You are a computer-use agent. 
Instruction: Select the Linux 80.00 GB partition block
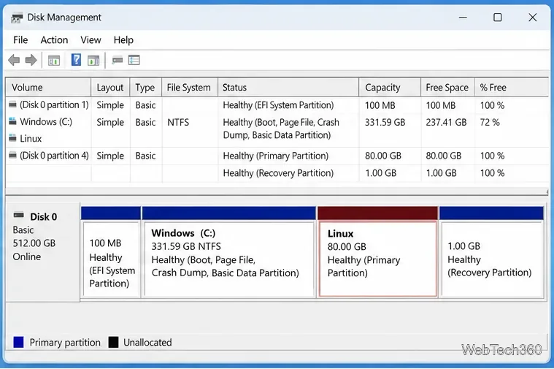[x=377, y=252]
